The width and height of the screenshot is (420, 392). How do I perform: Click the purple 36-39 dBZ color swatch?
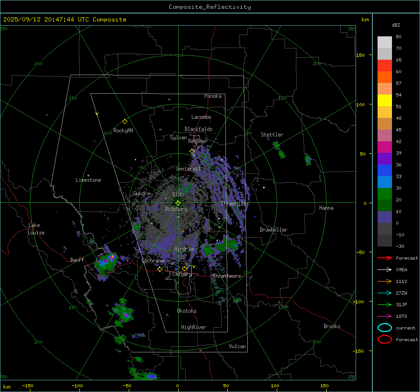[385, 159]
